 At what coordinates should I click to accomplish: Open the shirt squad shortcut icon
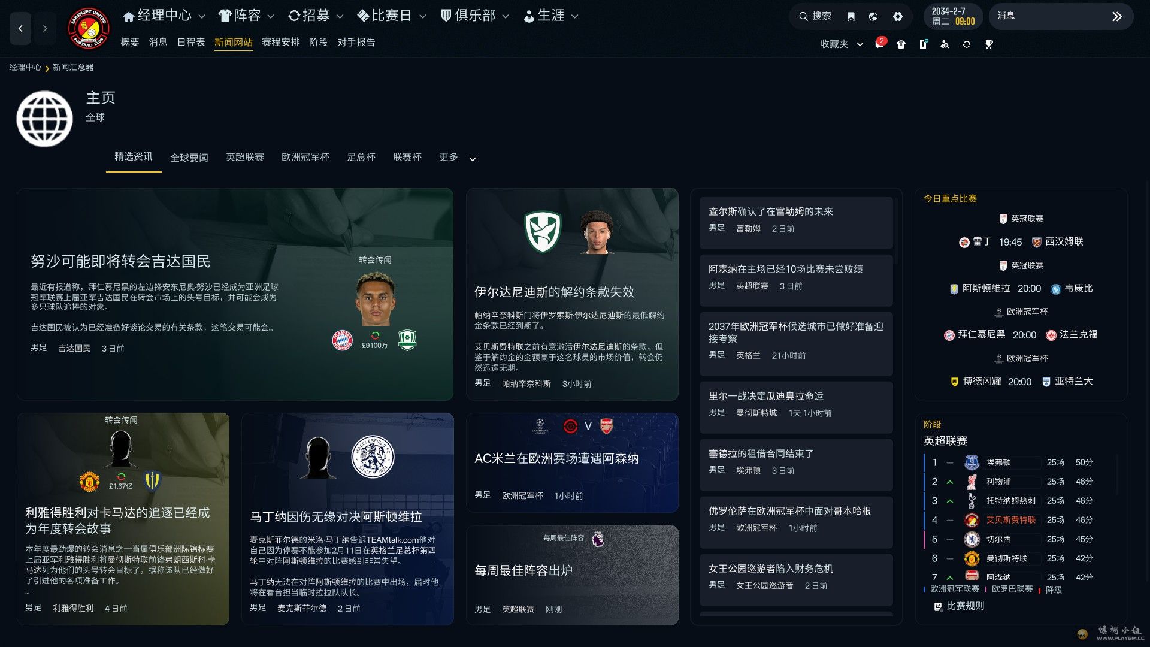click(x=901, y=44)
